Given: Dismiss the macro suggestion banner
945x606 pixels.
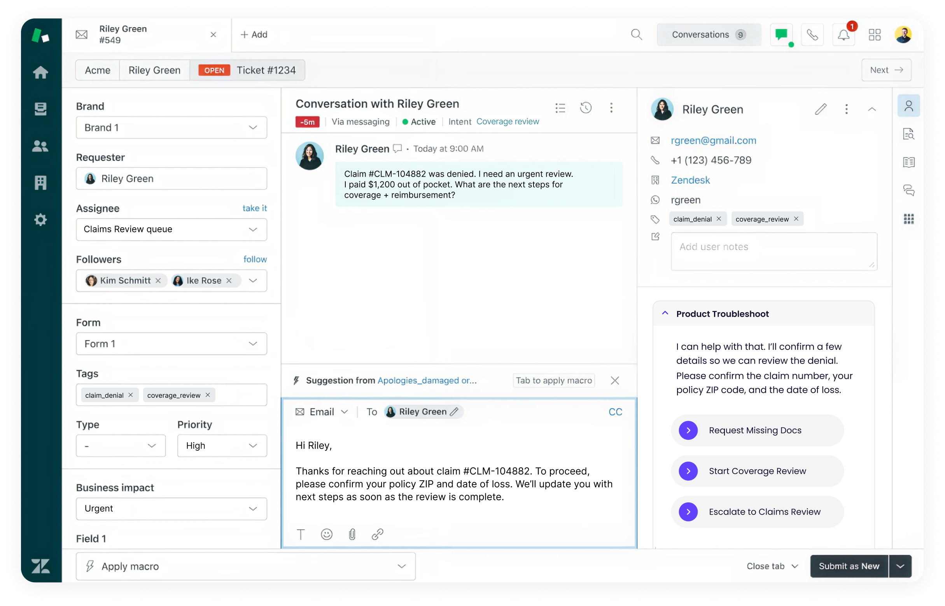Looking at the screenshot, I should tap(614, 381).
